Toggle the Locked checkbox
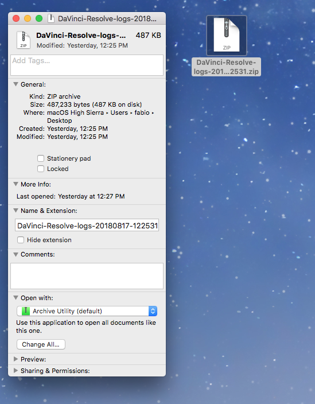The image size is (315, 404). [41, 169]
